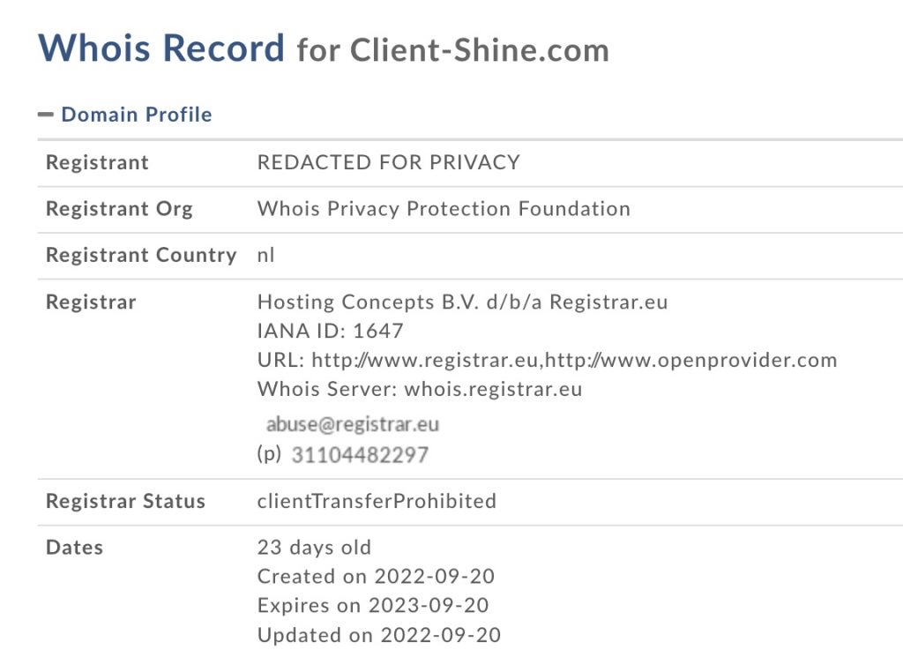Click the 23 days old domain age
The image size is (903, 657).
(x=314, y=548)
